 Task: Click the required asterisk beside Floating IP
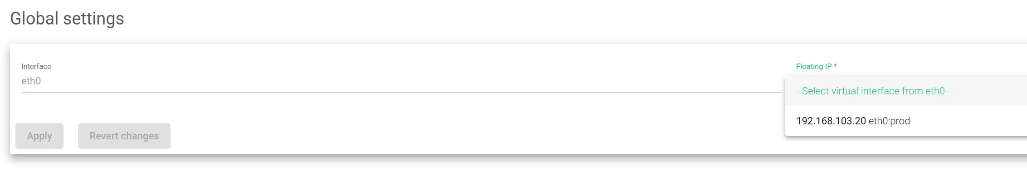(835, 66)
